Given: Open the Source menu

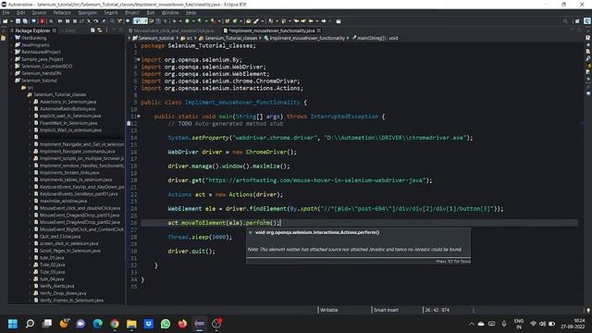Looking at the screenshot, I should pyautogui.click(x=39, y=12).
